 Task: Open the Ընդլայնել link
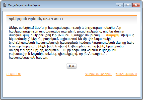point(14,74)
